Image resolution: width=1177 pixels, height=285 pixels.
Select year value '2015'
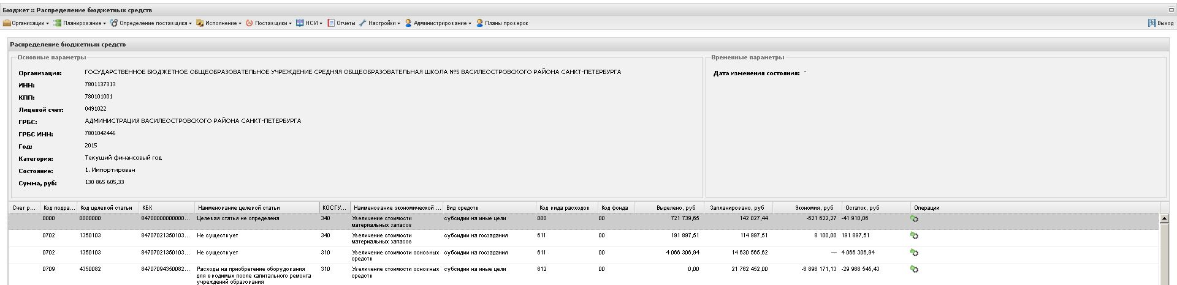pyautogui.click(x=91, y=146)
